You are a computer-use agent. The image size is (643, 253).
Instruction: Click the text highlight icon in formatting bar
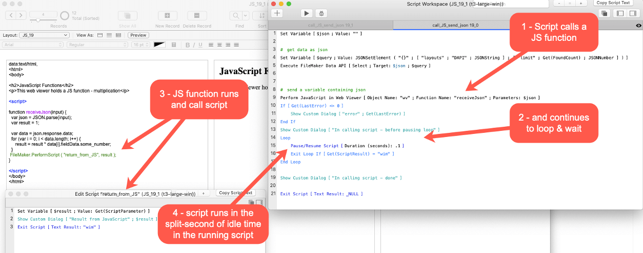pyautogui.click(x=174, y=45)
